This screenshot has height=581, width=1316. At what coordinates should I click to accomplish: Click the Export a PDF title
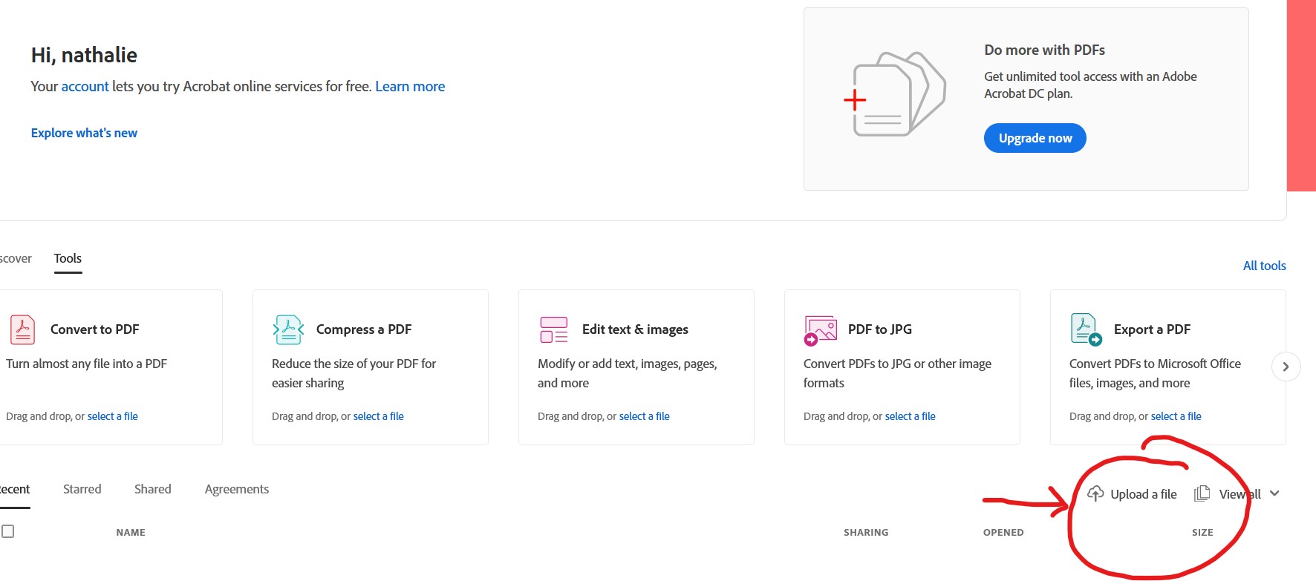click(x=1152, y=329)
